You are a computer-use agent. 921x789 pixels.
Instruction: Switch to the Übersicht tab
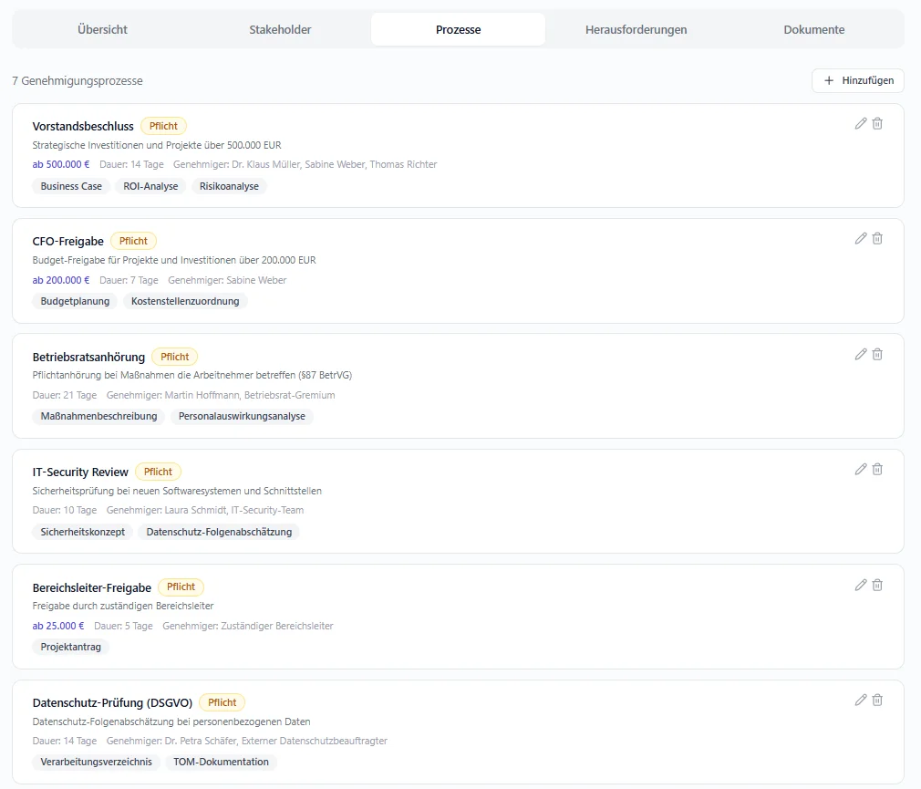click(x=102, y=29)
